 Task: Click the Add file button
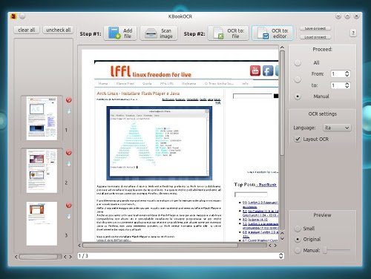point(120,33)
